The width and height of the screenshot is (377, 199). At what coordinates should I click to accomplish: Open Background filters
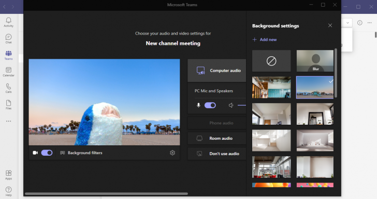click(x=81, y=153)
